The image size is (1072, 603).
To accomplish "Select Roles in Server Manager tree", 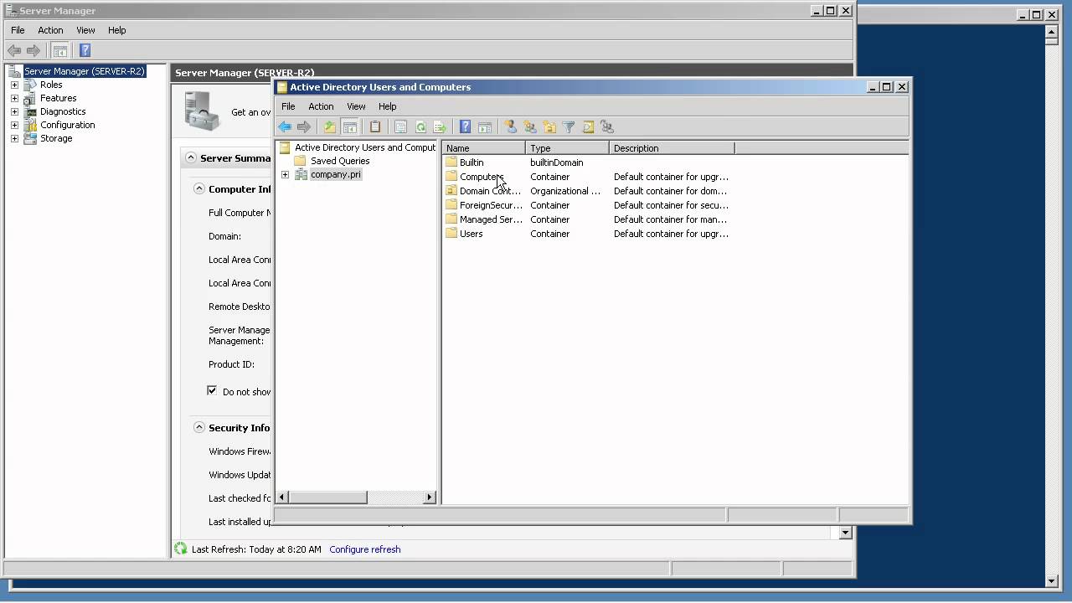I will tap(51, 85).
